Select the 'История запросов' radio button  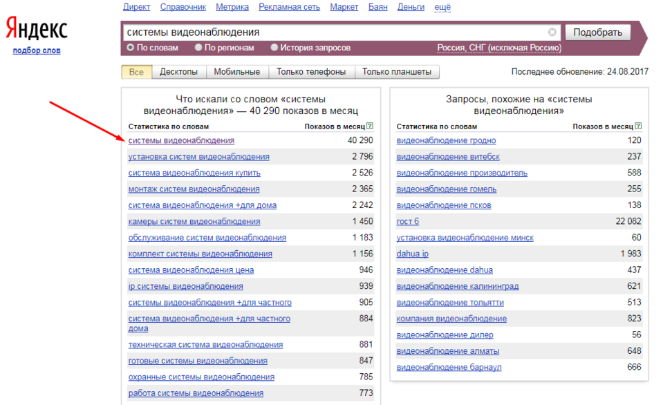274,48
